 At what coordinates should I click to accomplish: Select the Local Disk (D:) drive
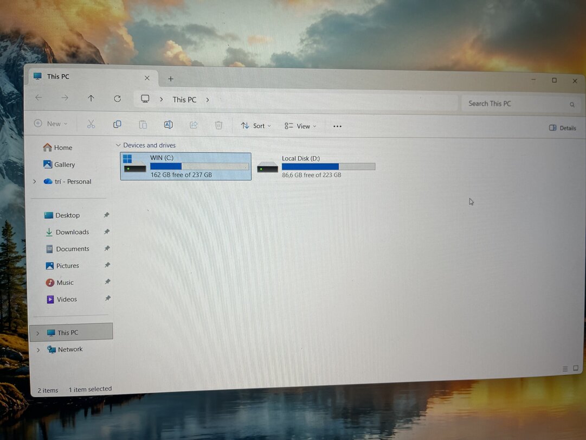tap(316, 167)
